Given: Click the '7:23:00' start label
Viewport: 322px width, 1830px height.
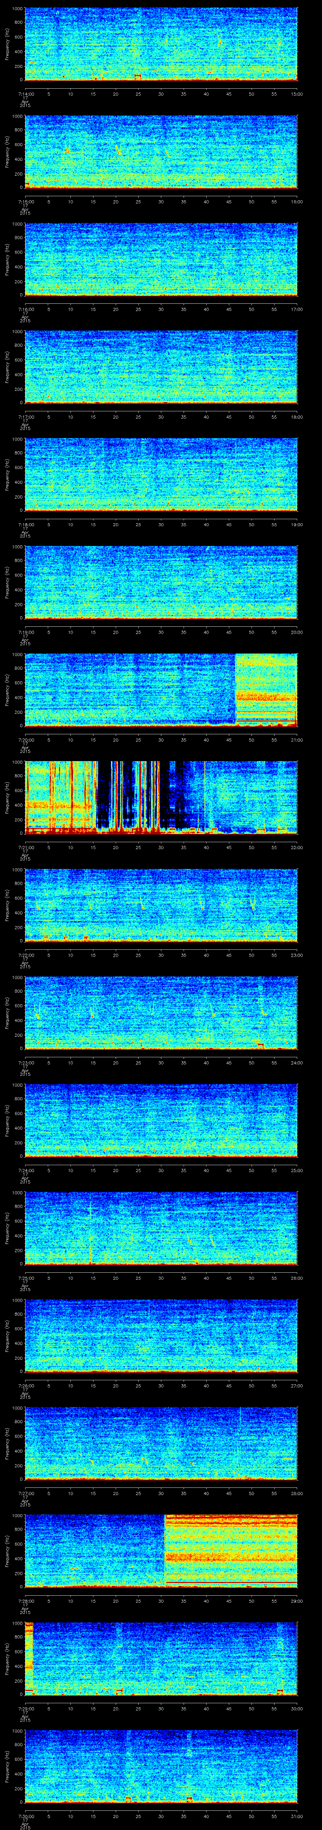Looking at the screenshot, I should coord(25,1062).
